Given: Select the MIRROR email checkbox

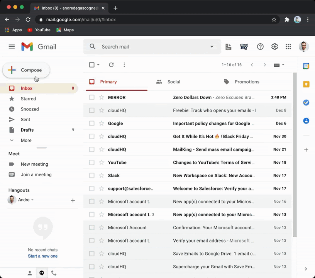Looking at the screenshot, I should [92, 97].
